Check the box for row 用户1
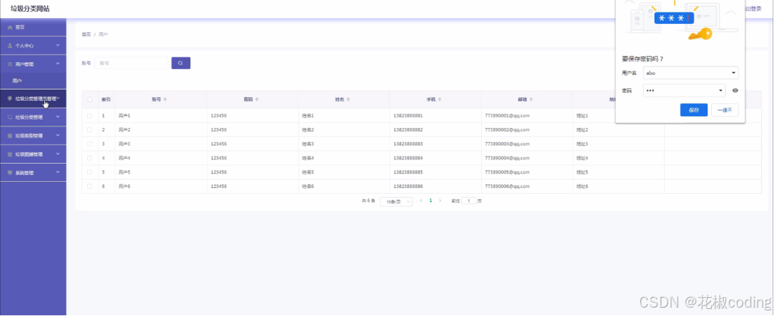774x316 pixels. pos(89,115)
